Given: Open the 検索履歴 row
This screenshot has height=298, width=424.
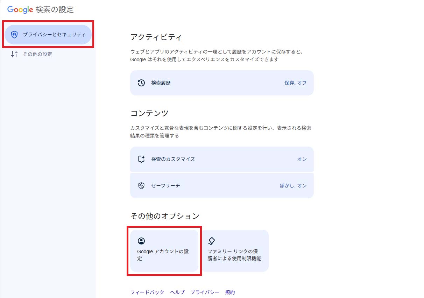Looking at the screenshot, I should pos(222,83).
